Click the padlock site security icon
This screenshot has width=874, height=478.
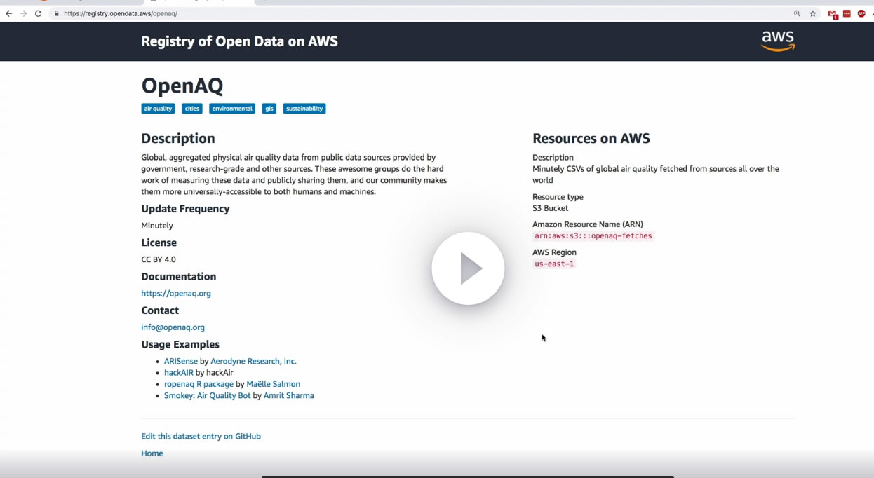[56, 13]
